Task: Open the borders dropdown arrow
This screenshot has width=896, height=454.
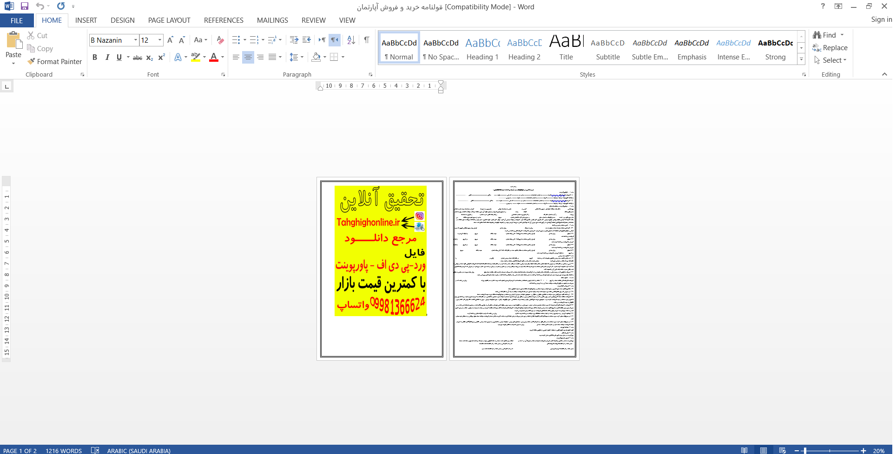Action: coord(343,57)
